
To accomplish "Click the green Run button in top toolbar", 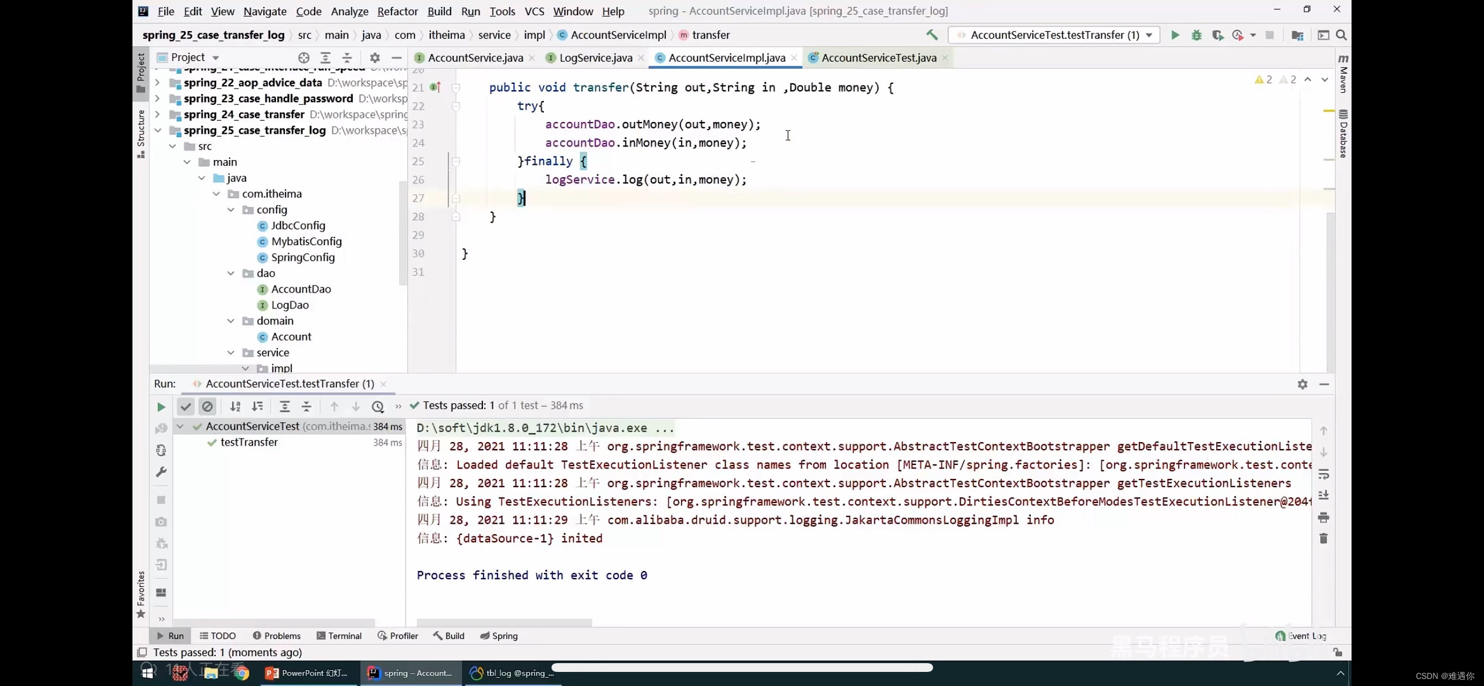I will [1175, 35].
